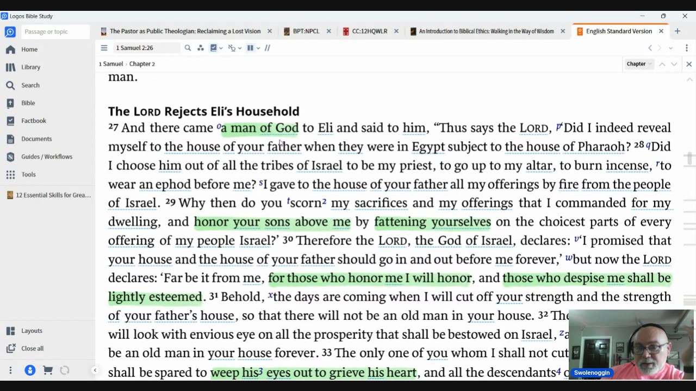
Task: Click the Swolenoggin webcam thumbnail
Action: click(x=631, y=345)
